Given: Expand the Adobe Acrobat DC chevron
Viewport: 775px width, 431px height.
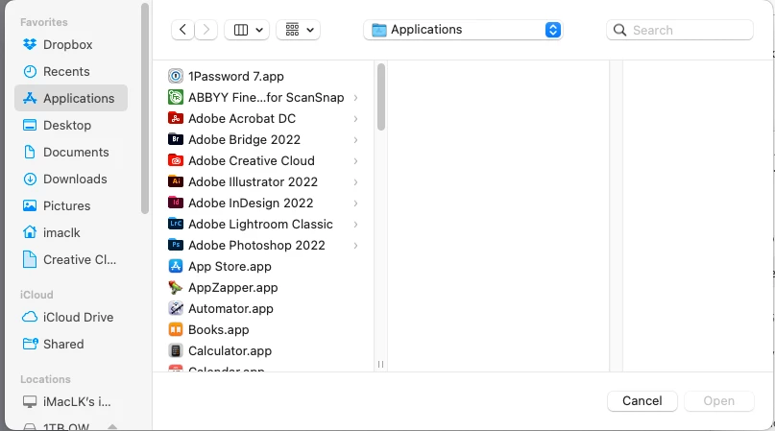Looking at the screenshot, I should [x=355, y=119].
